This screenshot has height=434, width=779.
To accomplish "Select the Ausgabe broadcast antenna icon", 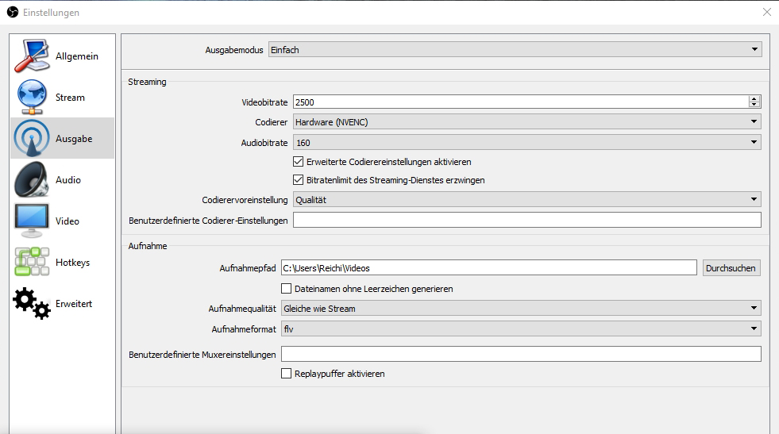I will (x=32, y=139).
